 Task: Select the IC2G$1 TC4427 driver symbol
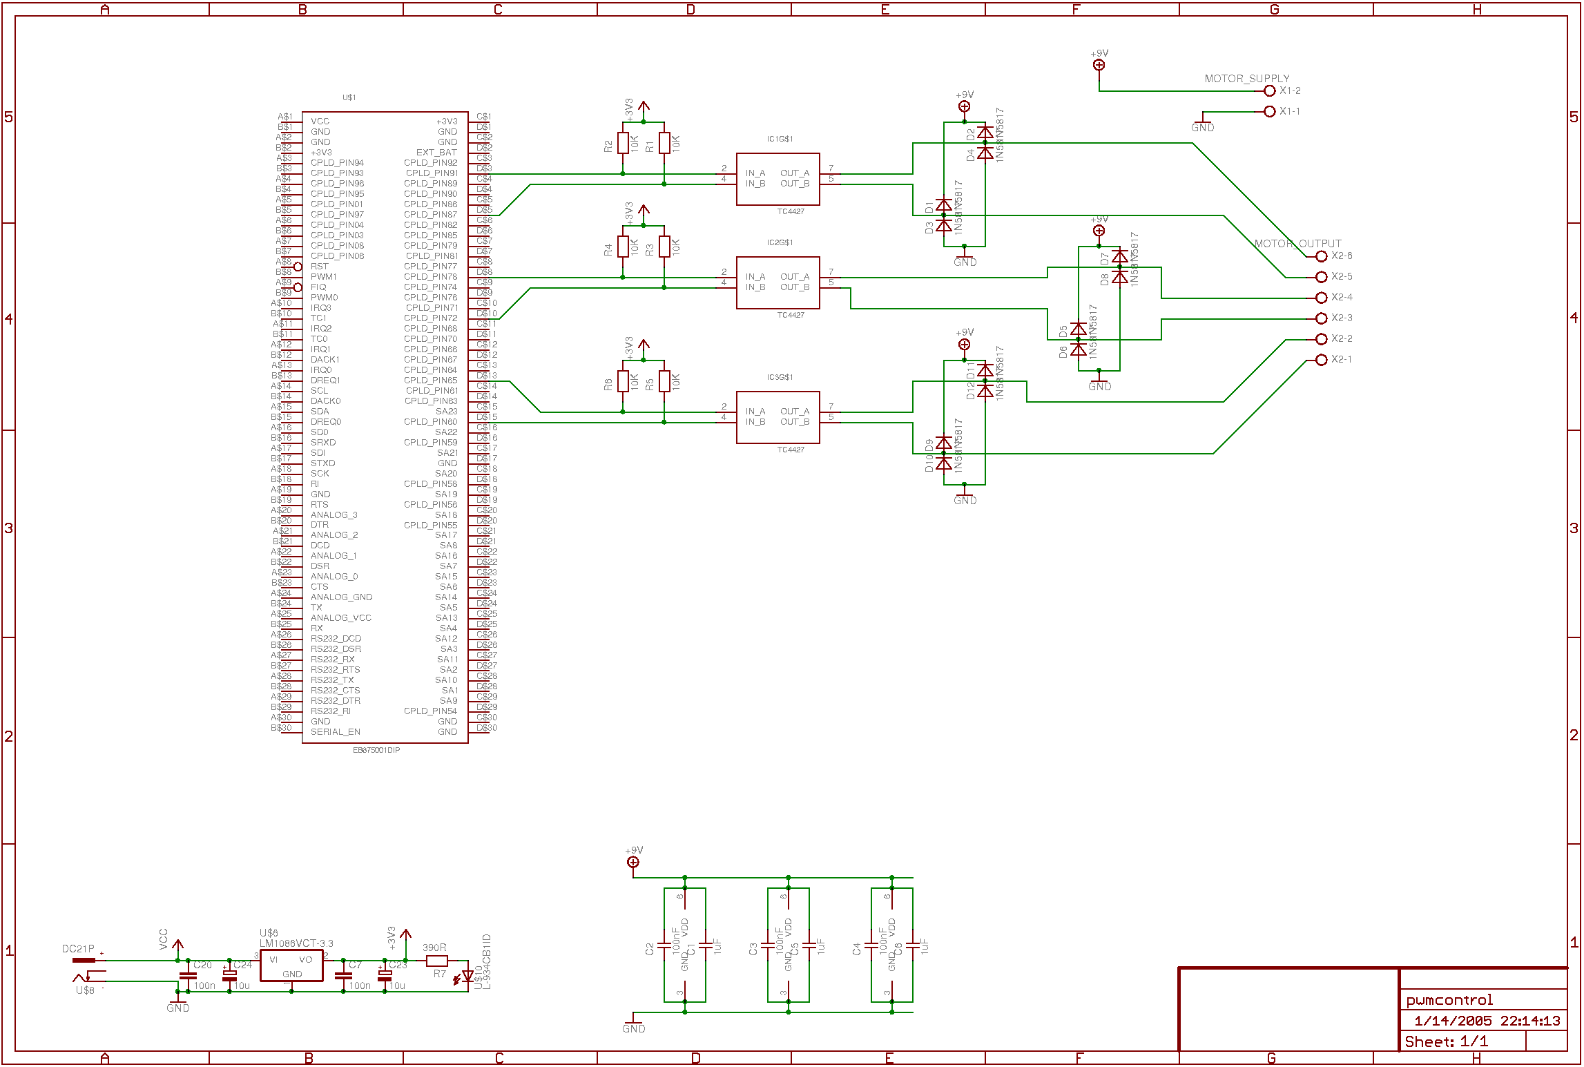tap(777, 282)
